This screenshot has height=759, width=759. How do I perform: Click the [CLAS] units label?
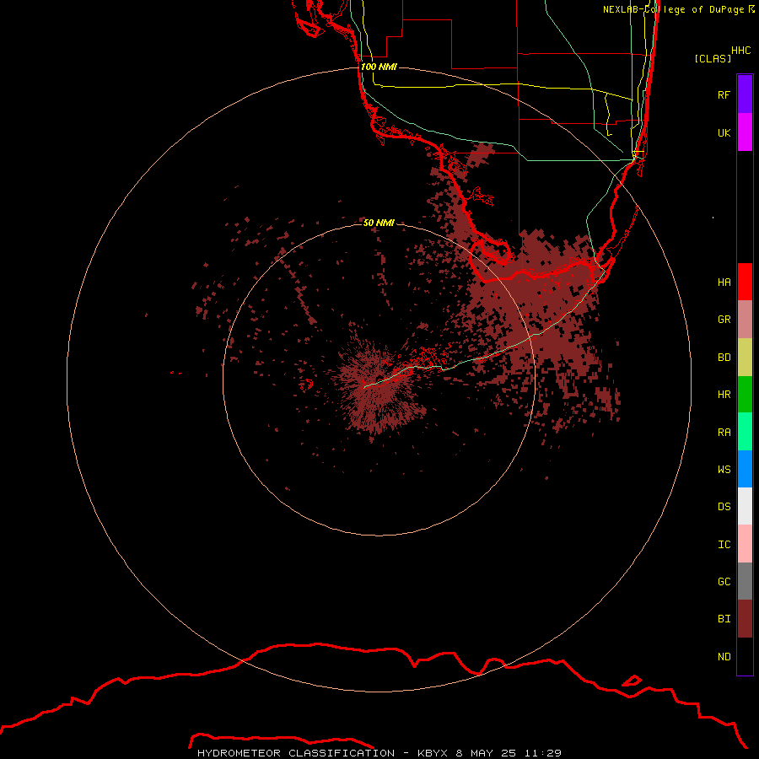(713, 58)
